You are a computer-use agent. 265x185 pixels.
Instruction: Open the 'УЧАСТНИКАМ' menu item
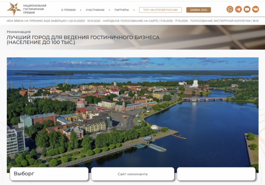95,10
